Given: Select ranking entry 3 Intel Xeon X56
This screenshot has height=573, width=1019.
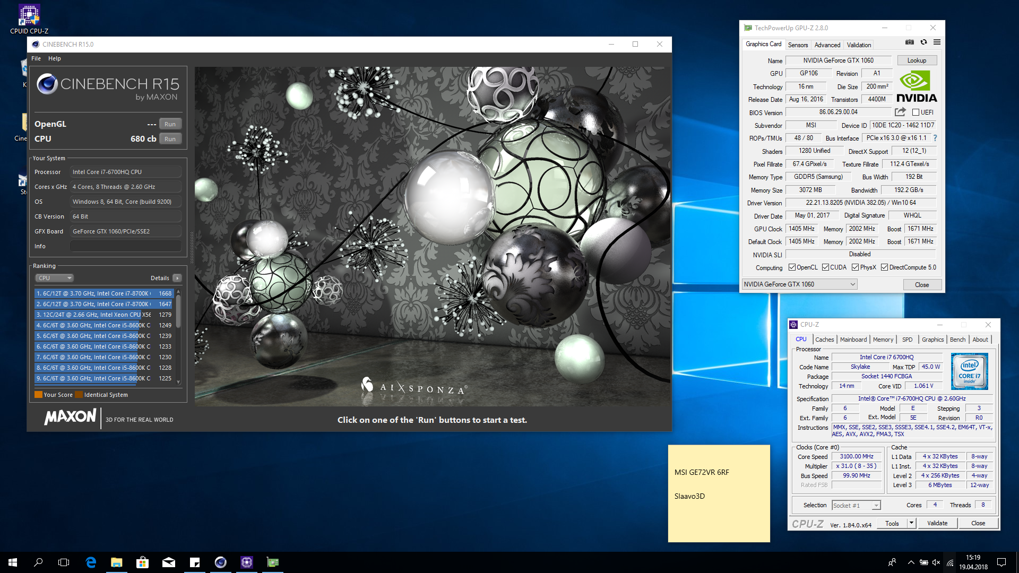Looking at the screenshot, I should [104, 315].
